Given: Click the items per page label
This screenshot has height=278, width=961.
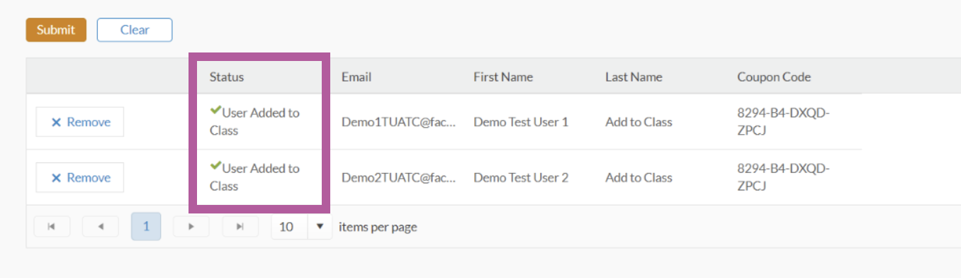Looking at the screenshot, I should [378, 227].
